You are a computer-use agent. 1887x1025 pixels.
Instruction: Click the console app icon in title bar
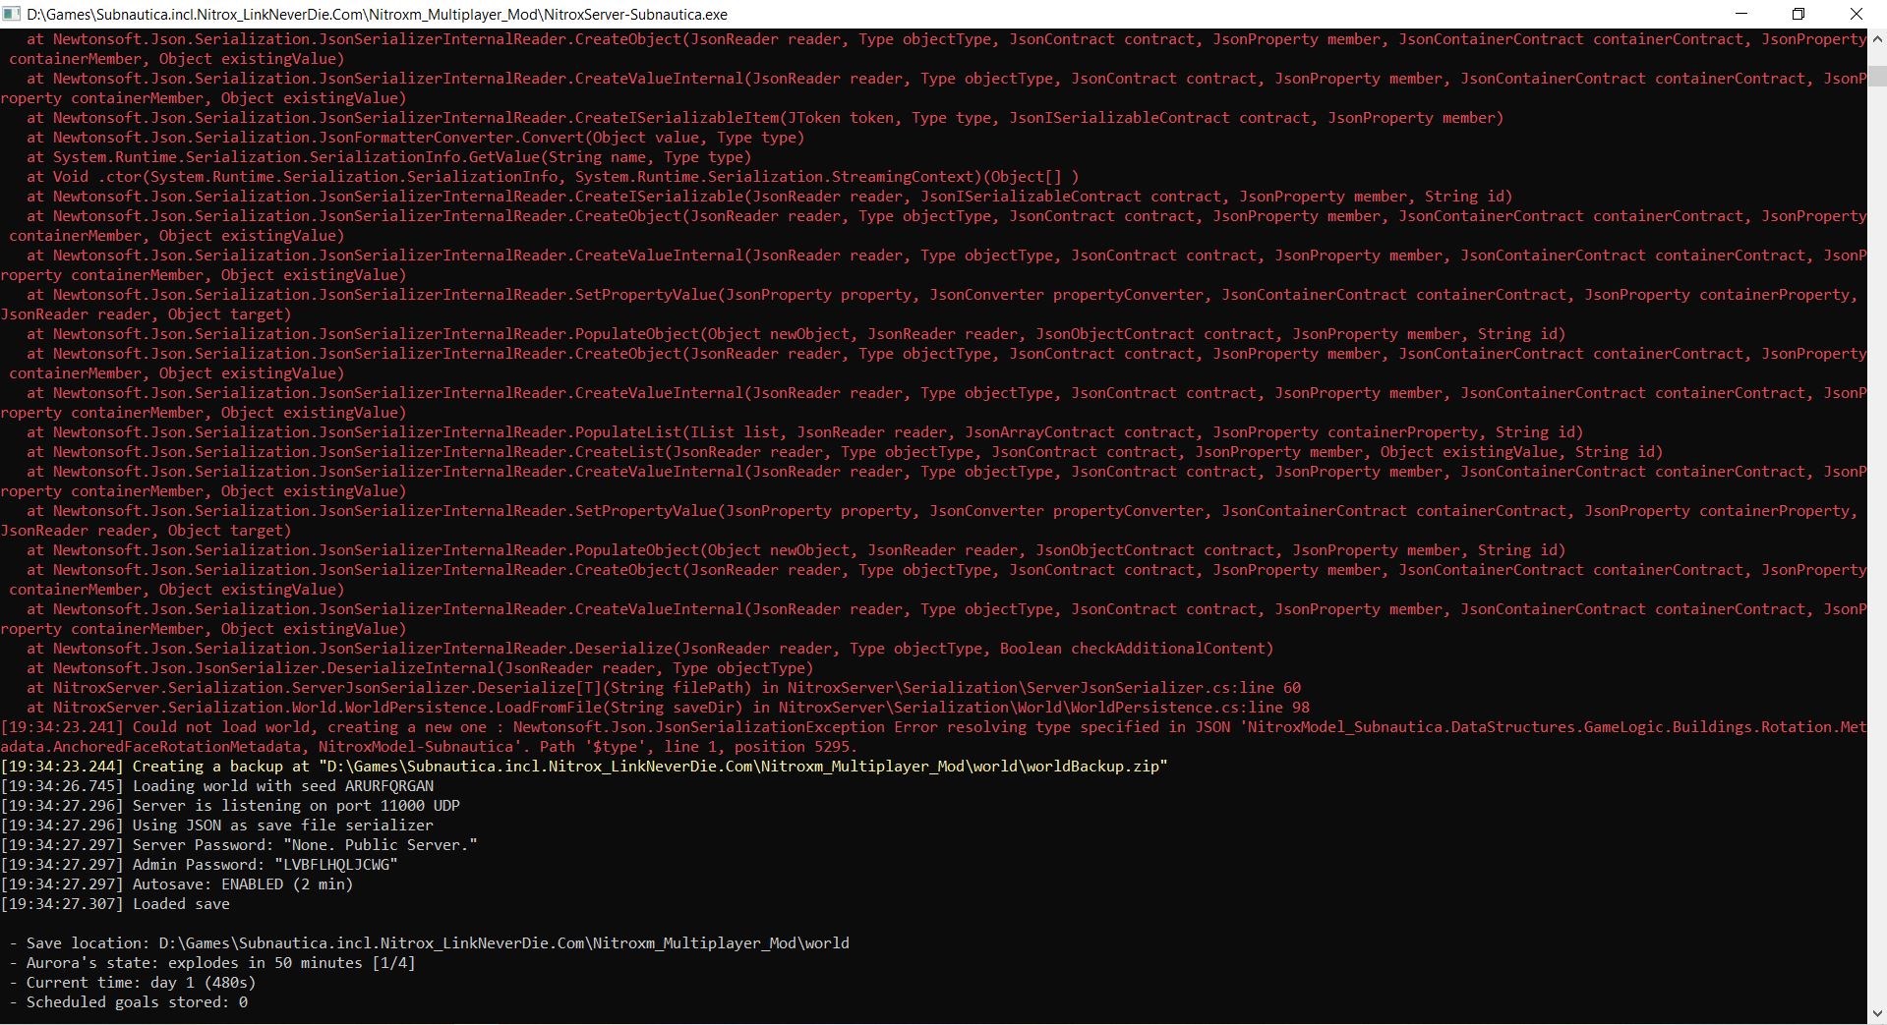point(12,14)
